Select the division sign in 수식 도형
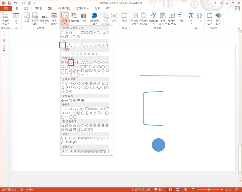Image resolution: width=242 pixels, height=192 pixels. (x=75, y=100)
